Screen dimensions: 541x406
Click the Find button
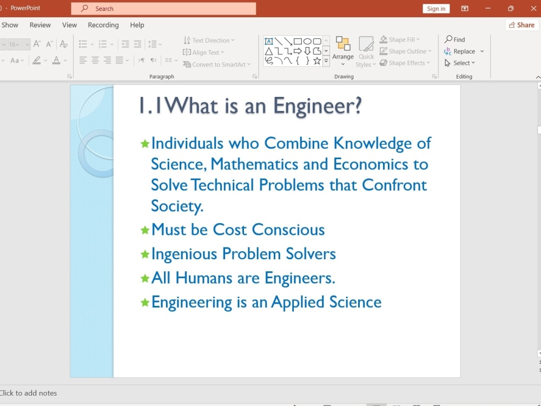click(455, 40)
